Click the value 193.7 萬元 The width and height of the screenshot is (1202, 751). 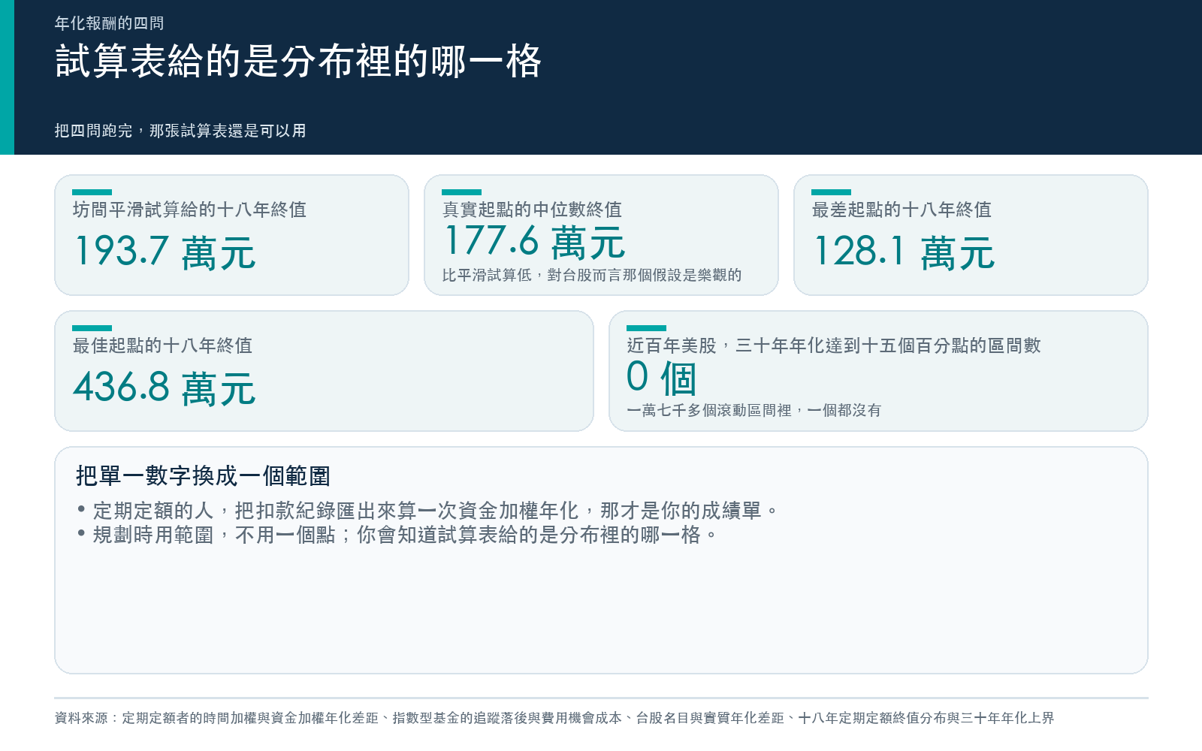coord(165,252)
